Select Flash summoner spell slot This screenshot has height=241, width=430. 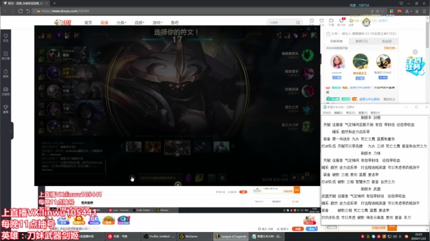(x=199, y=178)
